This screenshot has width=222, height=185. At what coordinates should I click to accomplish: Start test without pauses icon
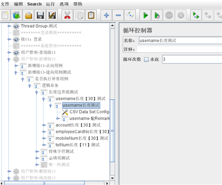click(157, 15)
